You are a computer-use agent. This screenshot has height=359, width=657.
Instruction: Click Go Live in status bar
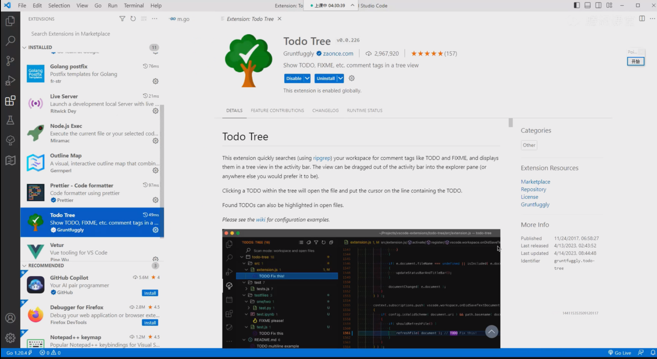click(619, 352)
